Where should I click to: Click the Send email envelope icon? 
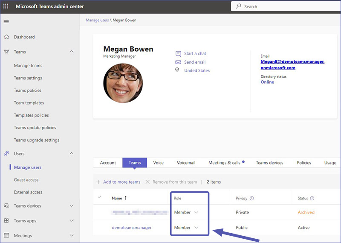pyautogui.click(x=178, y=62)
